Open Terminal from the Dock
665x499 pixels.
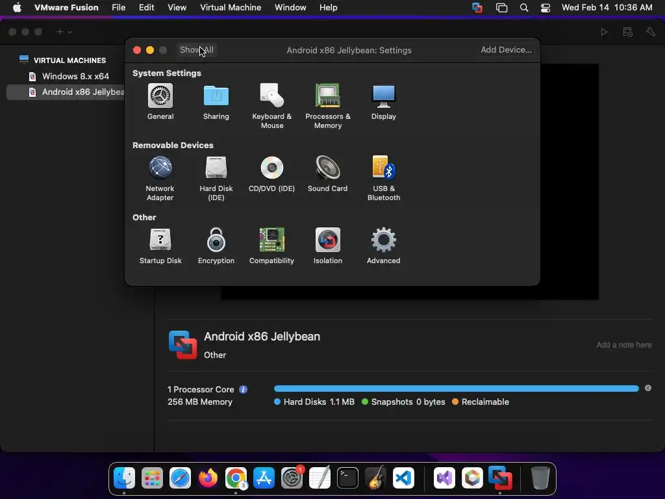coord(348,478)
